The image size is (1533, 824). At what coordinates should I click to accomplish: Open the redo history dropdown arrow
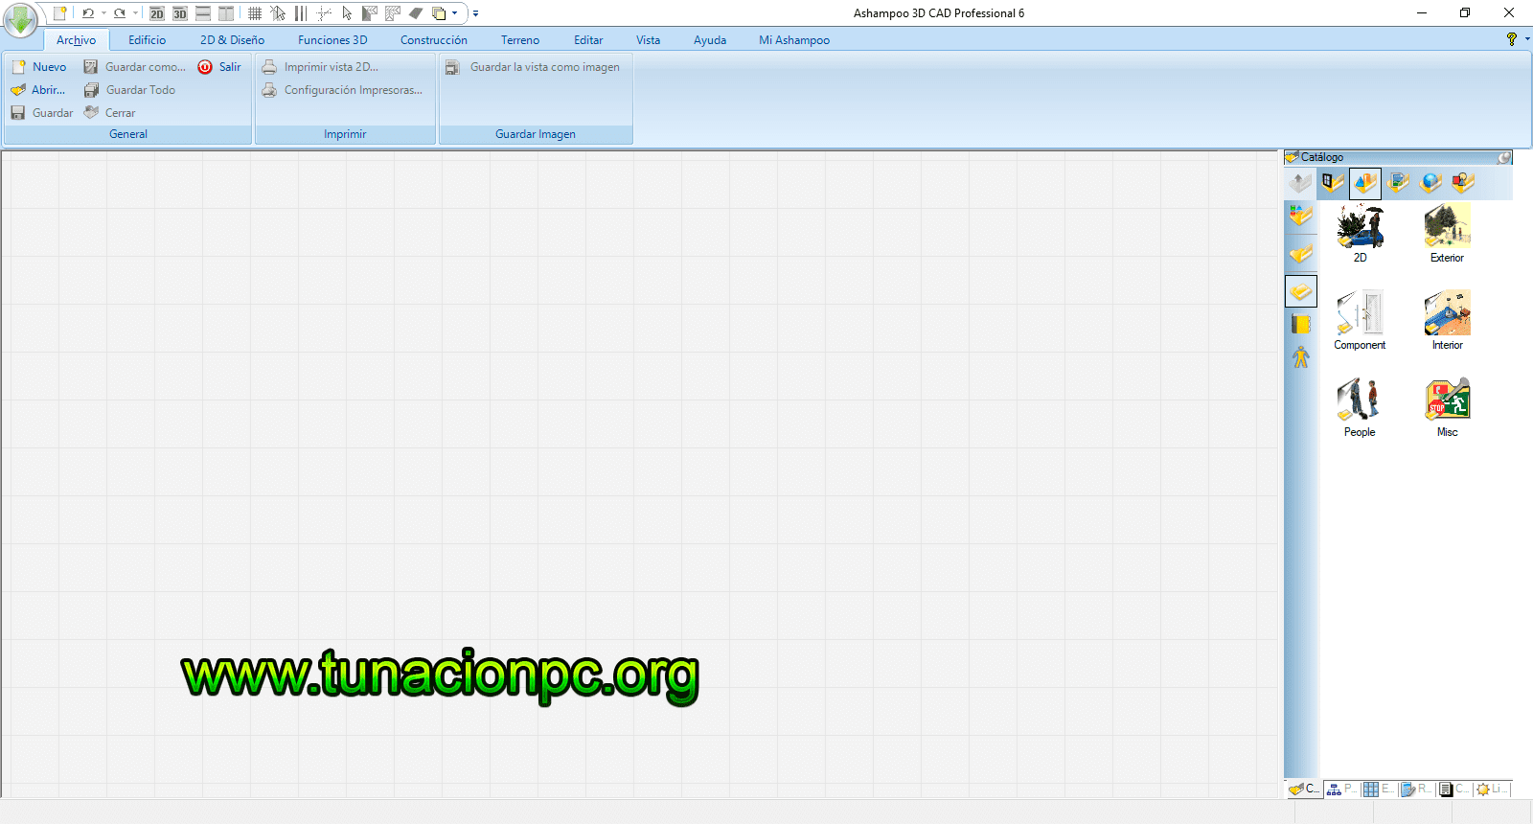(x=135, y=13)
